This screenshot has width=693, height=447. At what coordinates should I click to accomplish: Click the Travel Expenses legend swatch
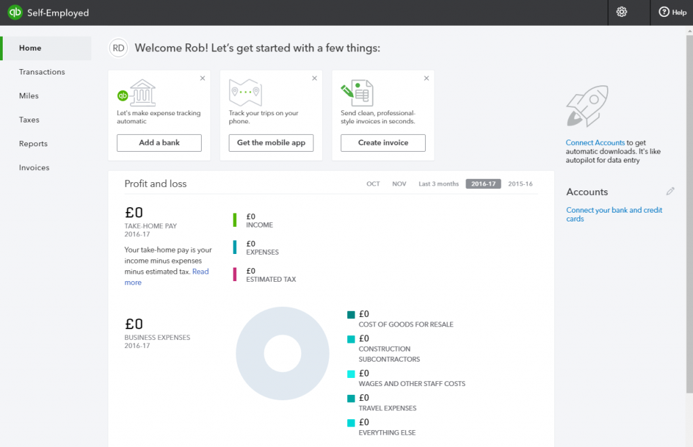tap(351, 398)
